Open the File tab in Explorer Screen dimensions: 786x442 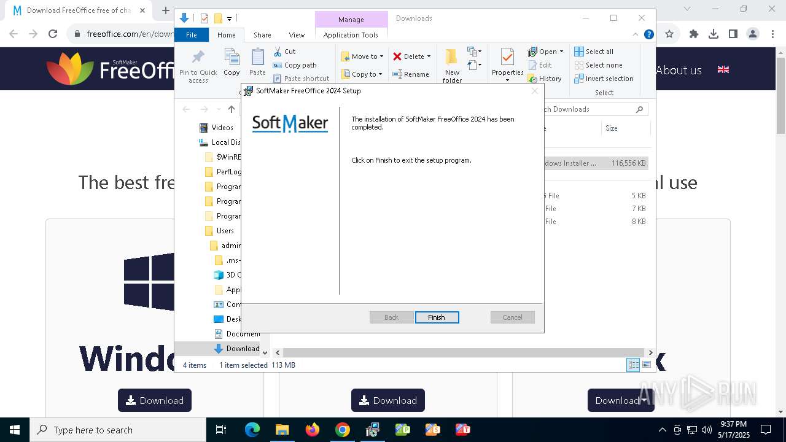point(192,35)
